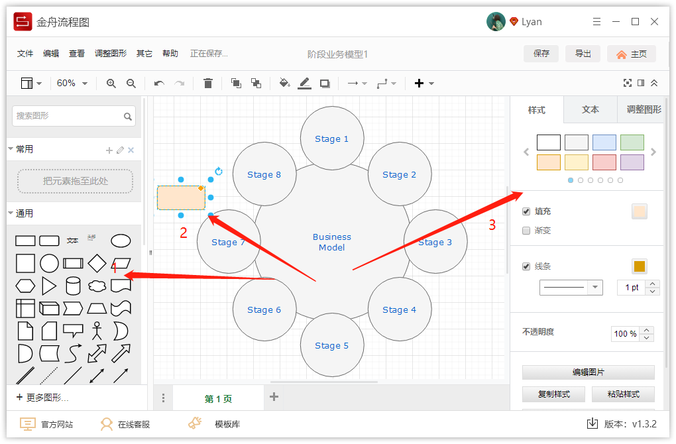
Task: Select the line color pencil icon
Action: (304, 83)
